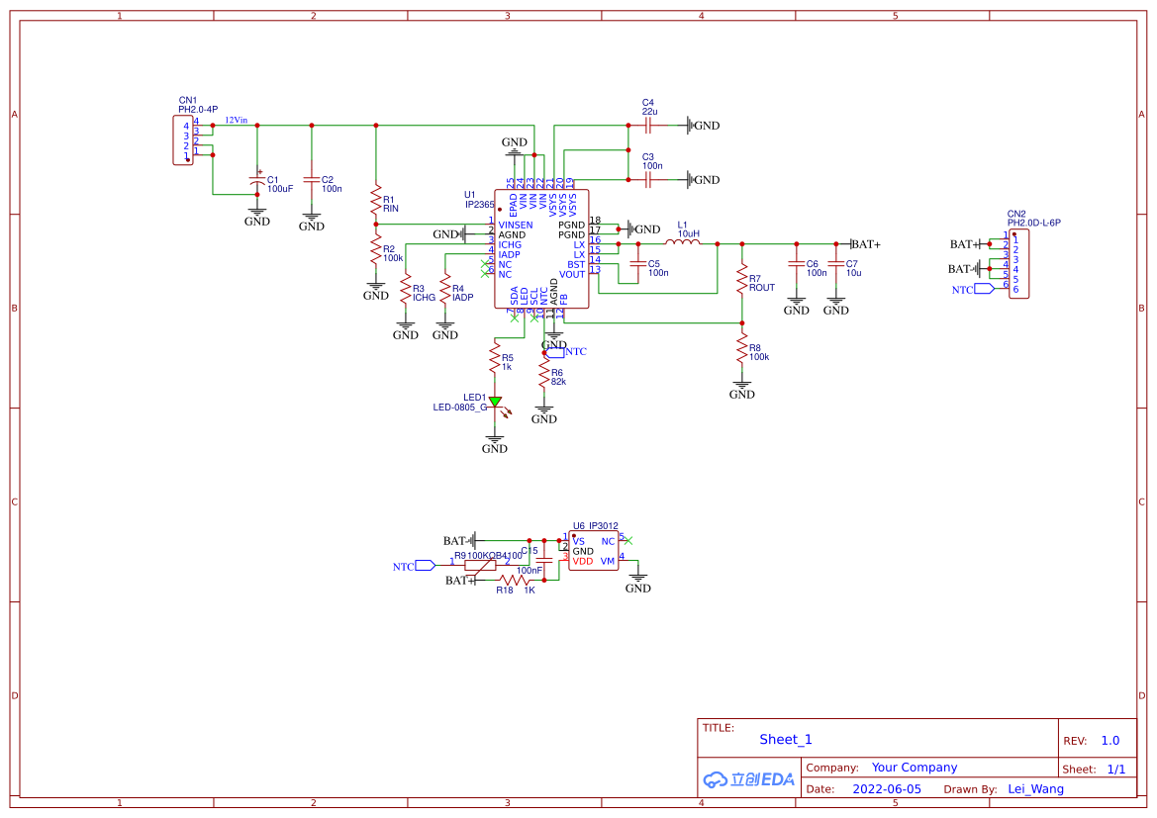This screenshot has height=818, width=1157.
Task: Click the Sheet_1 title text
Action: [x=786, y=739]
